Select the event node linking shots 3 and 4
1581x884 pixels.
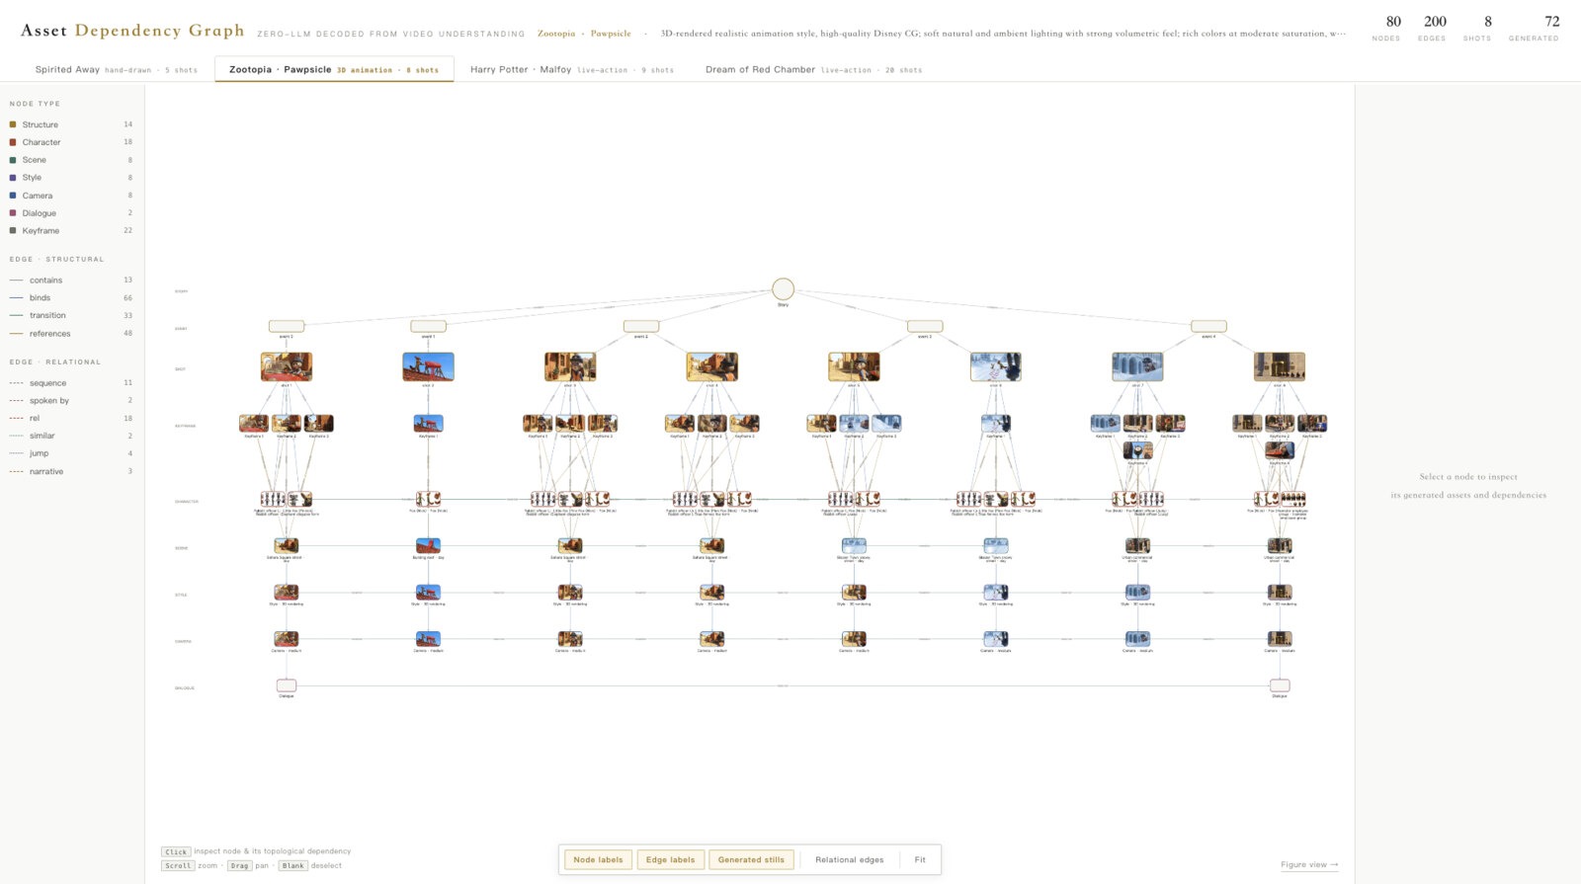click(641, 326)
